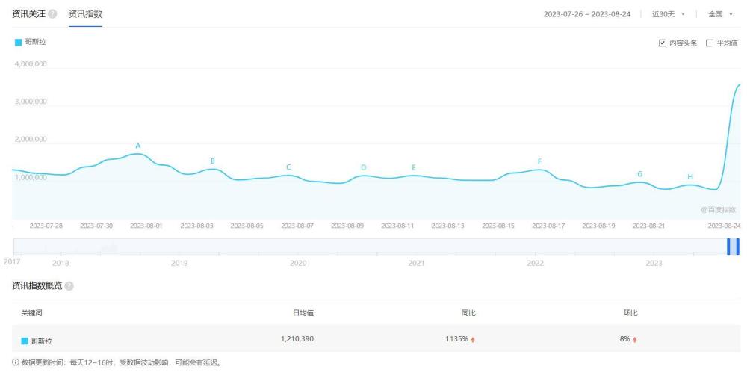Click the 2023-08-09 axis date label
Screen dimensions: 747x378
347,226
